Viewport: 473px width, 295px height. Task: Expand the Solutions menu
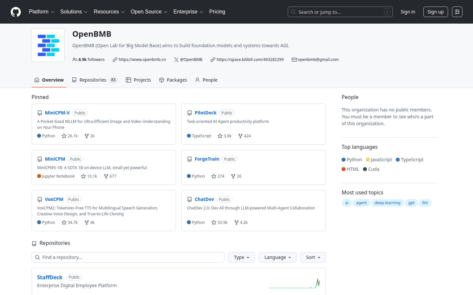[74, 12]
